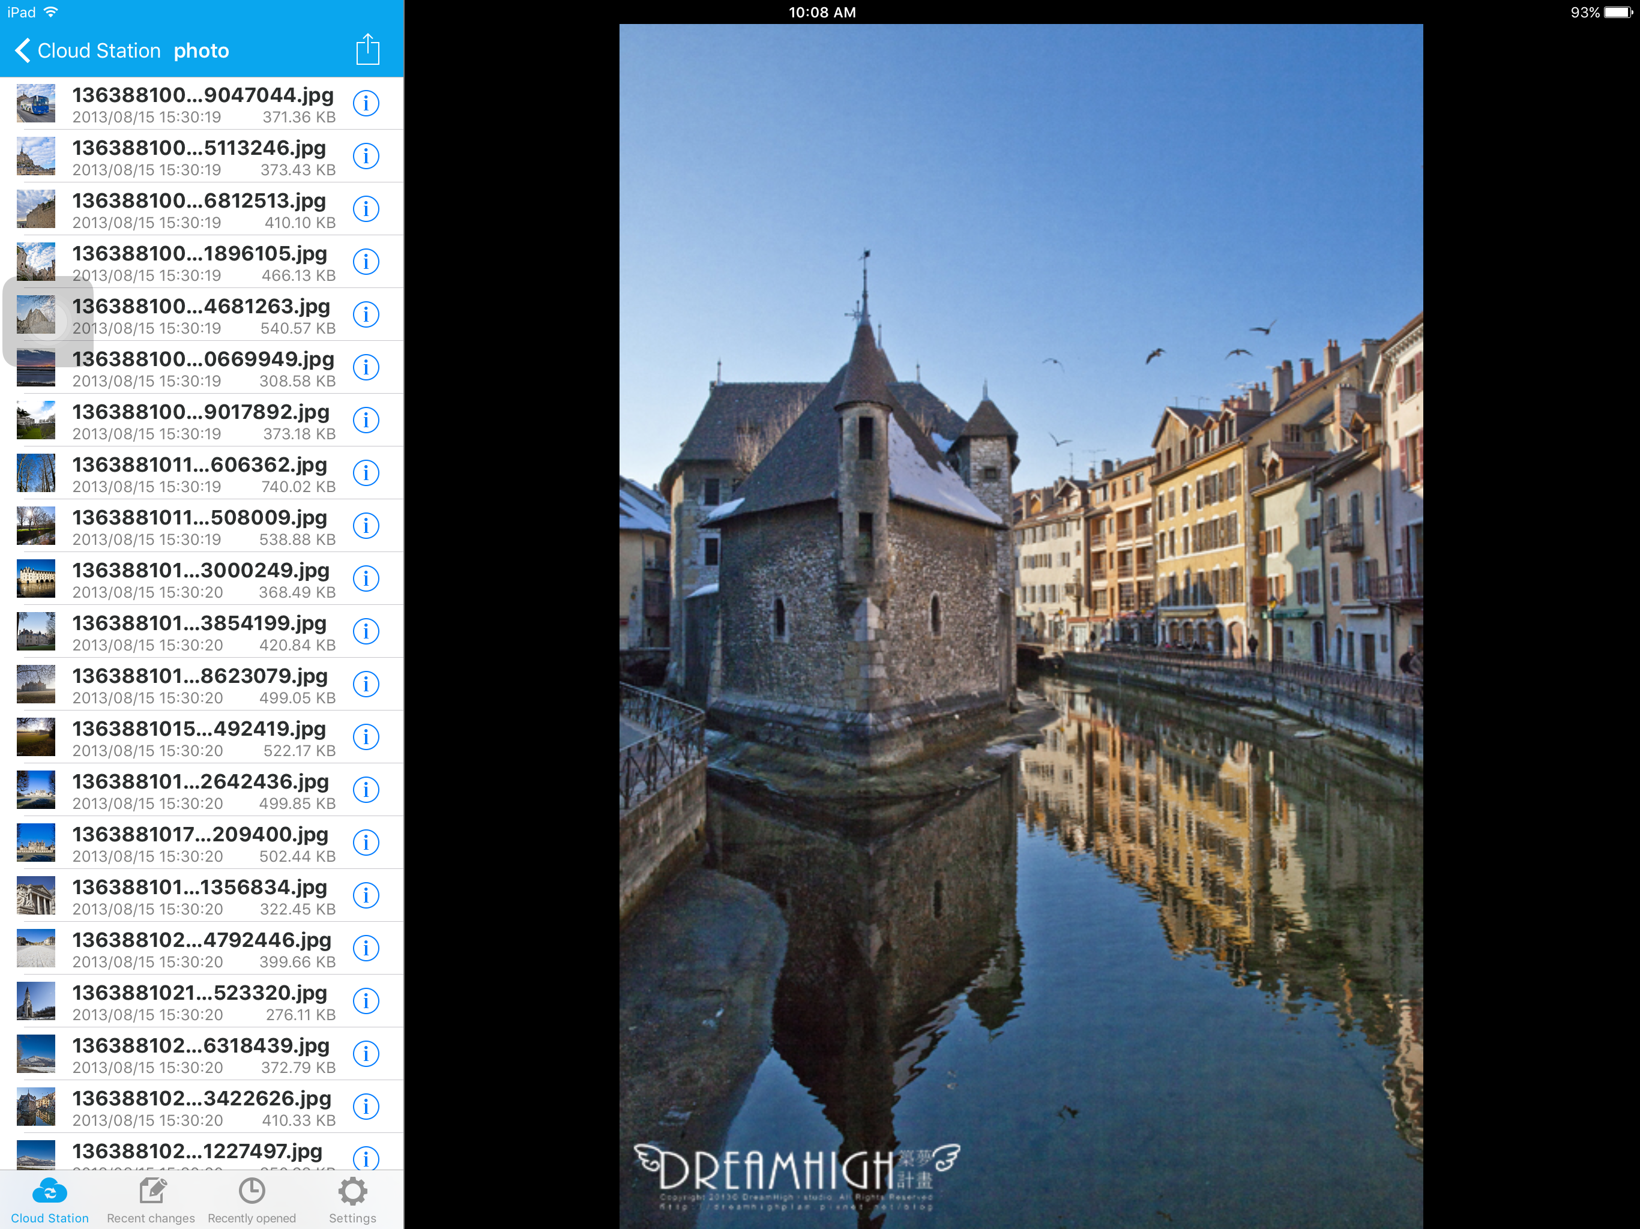
Task: Open info for 1363881011...606362.jpg
Action: coord(366,473)
